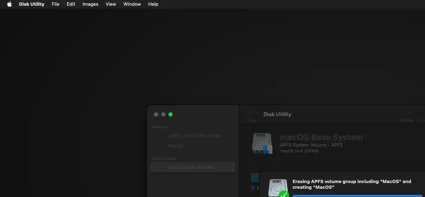This screenshot has height=197, width=425.
Task: Open the File menu
Action: [x=56, y=4]
